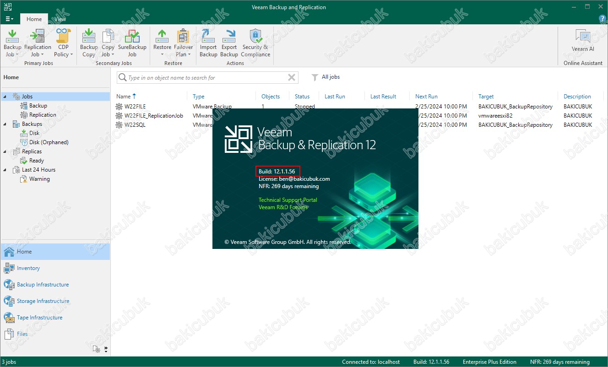This screenshot has height=367, width=608.
Task: Open the main hamburger menu
Action: pos(9,19)
